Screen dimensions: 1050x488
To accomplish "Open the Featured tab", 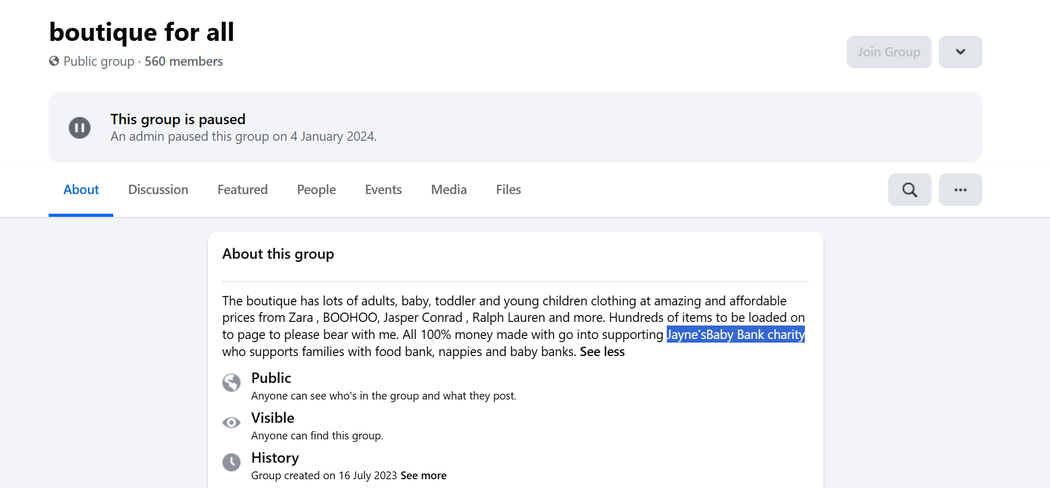I will click(242, 190).
